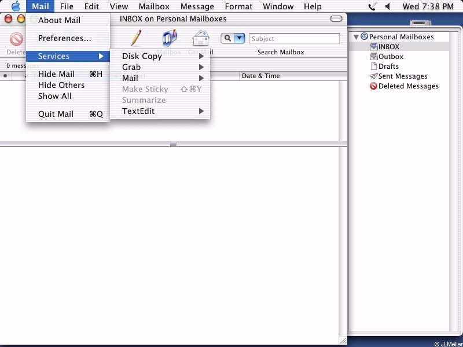This screenshot has height=347, width=463.
Task: Open the Mailbox menu in menu bar
Action: coord(154,6)
